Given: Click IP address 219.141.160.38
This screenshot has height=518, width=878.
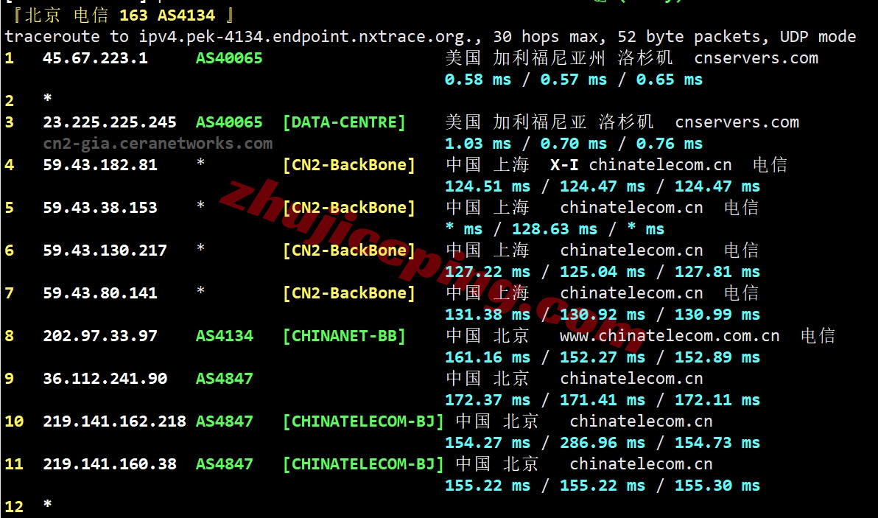Looking at the screenshot, I should [110, 464].
